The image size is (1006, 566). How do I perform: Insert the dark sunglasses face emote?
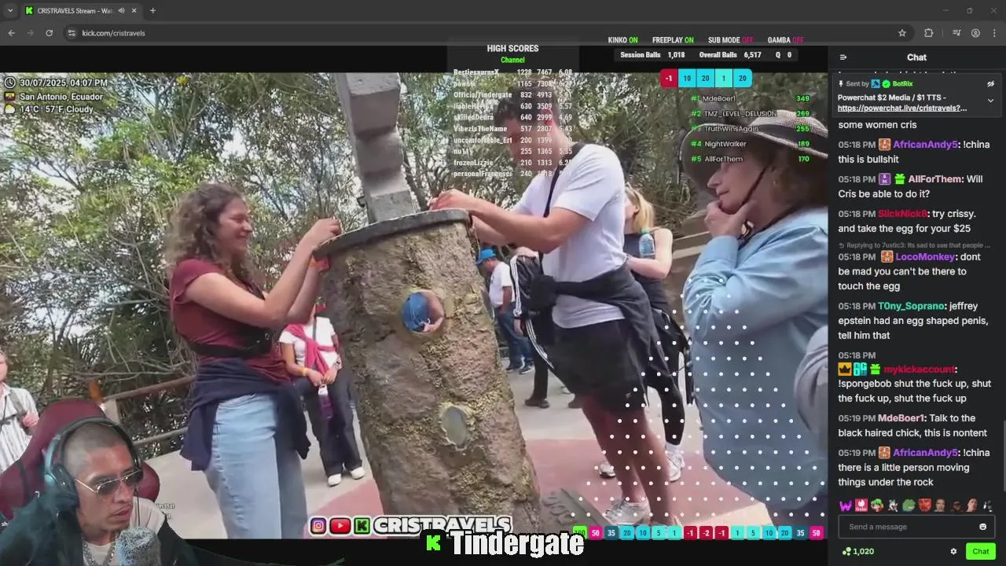956,505
